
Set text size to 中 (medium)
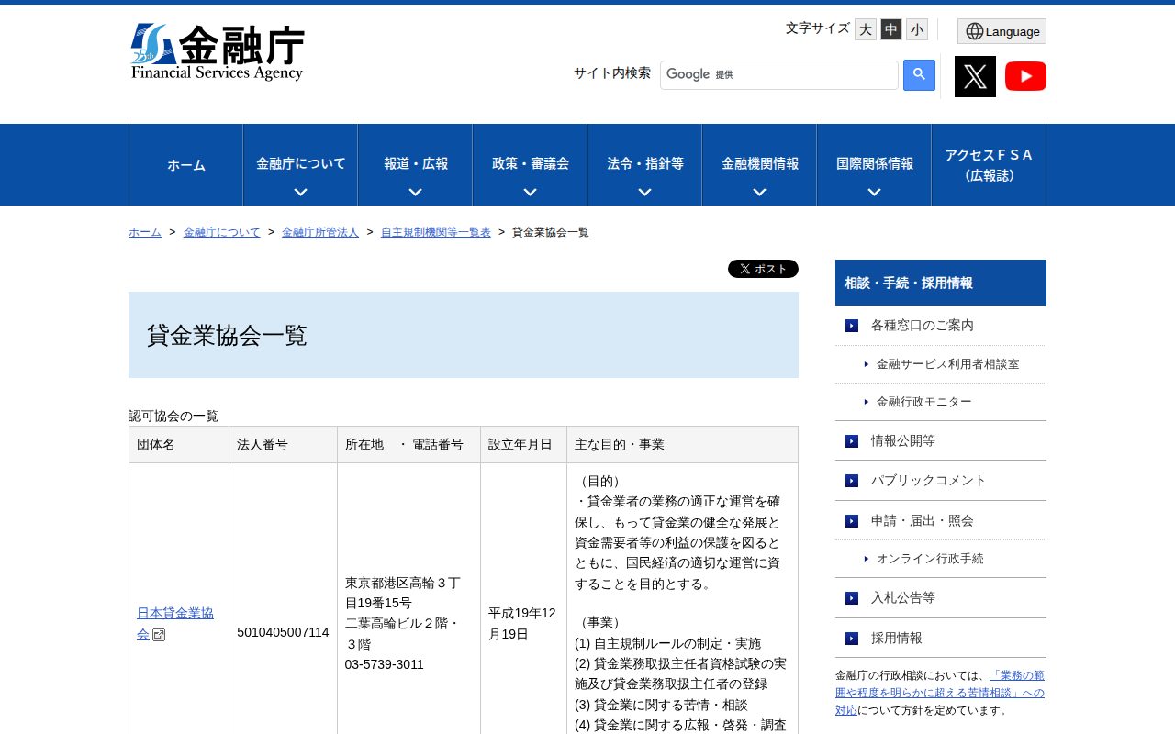tap(890, 29)
